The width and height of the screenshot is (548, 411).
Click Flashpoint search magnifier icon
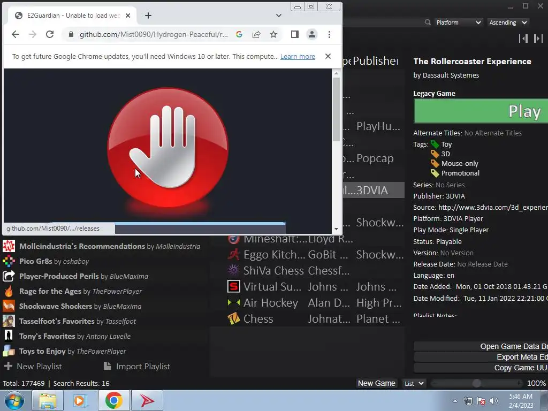coord(428,22)
